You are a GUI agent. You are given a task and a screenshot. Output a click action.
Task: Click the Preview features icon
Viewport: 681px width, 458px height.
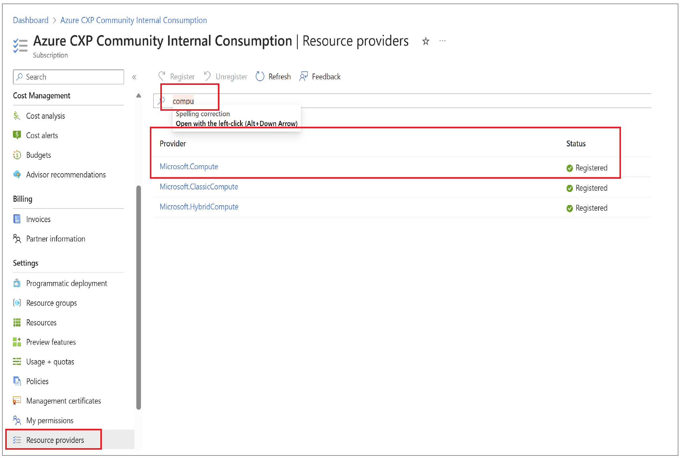coord(17,342)
